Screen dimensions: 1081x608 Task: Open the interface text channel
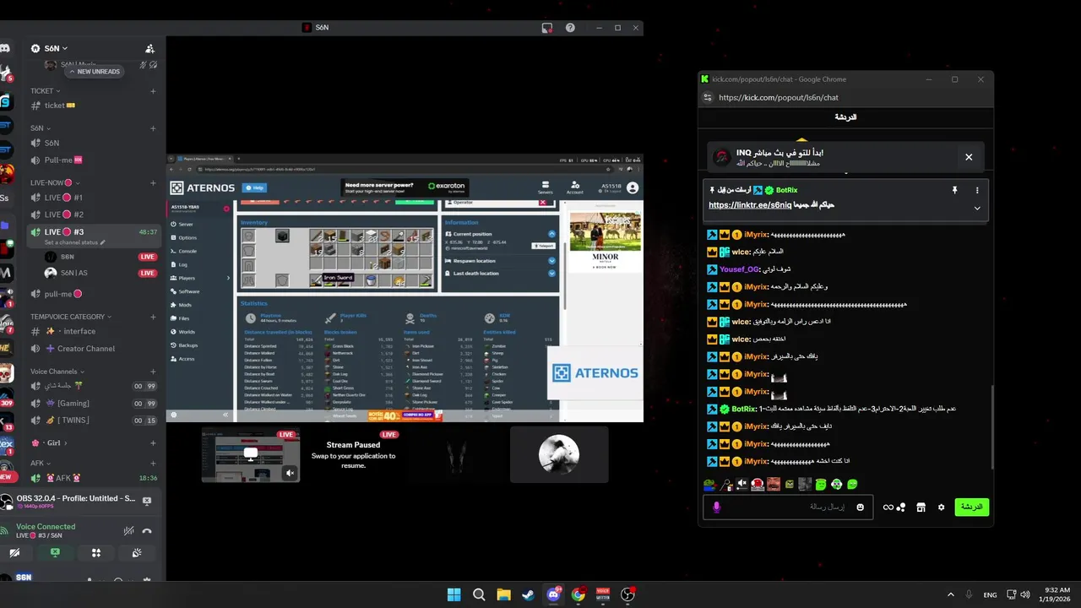point(94,331)
